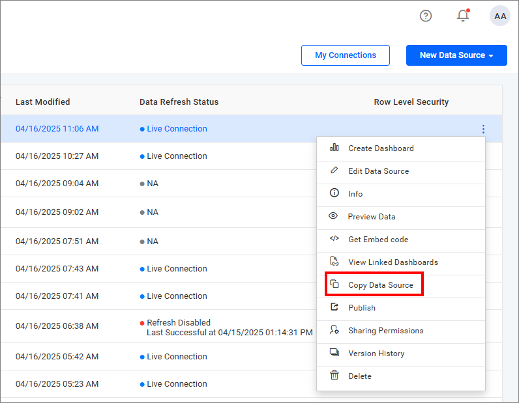Click the NA status in 09:04 AM row
The image size is (519, 403).
coord(153,184)
